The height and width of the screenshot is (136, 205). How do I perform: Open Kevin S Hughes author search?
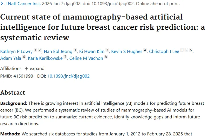(x=127, y=51)
